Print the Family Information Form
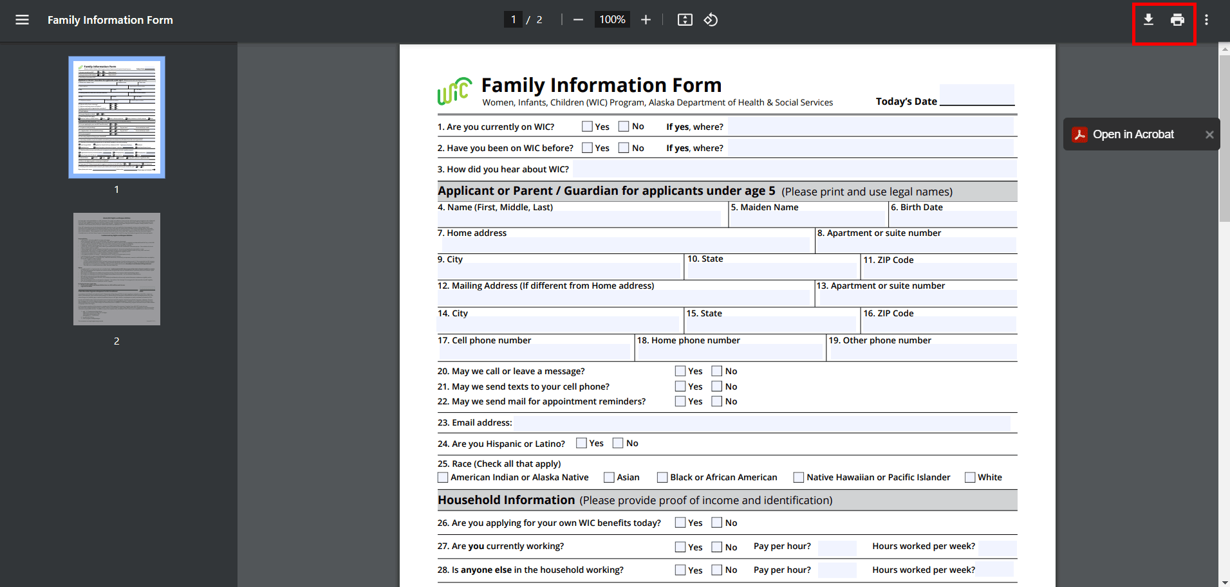The height and width of the screenshot is (587, 1230). click(x=1177, y=20)
